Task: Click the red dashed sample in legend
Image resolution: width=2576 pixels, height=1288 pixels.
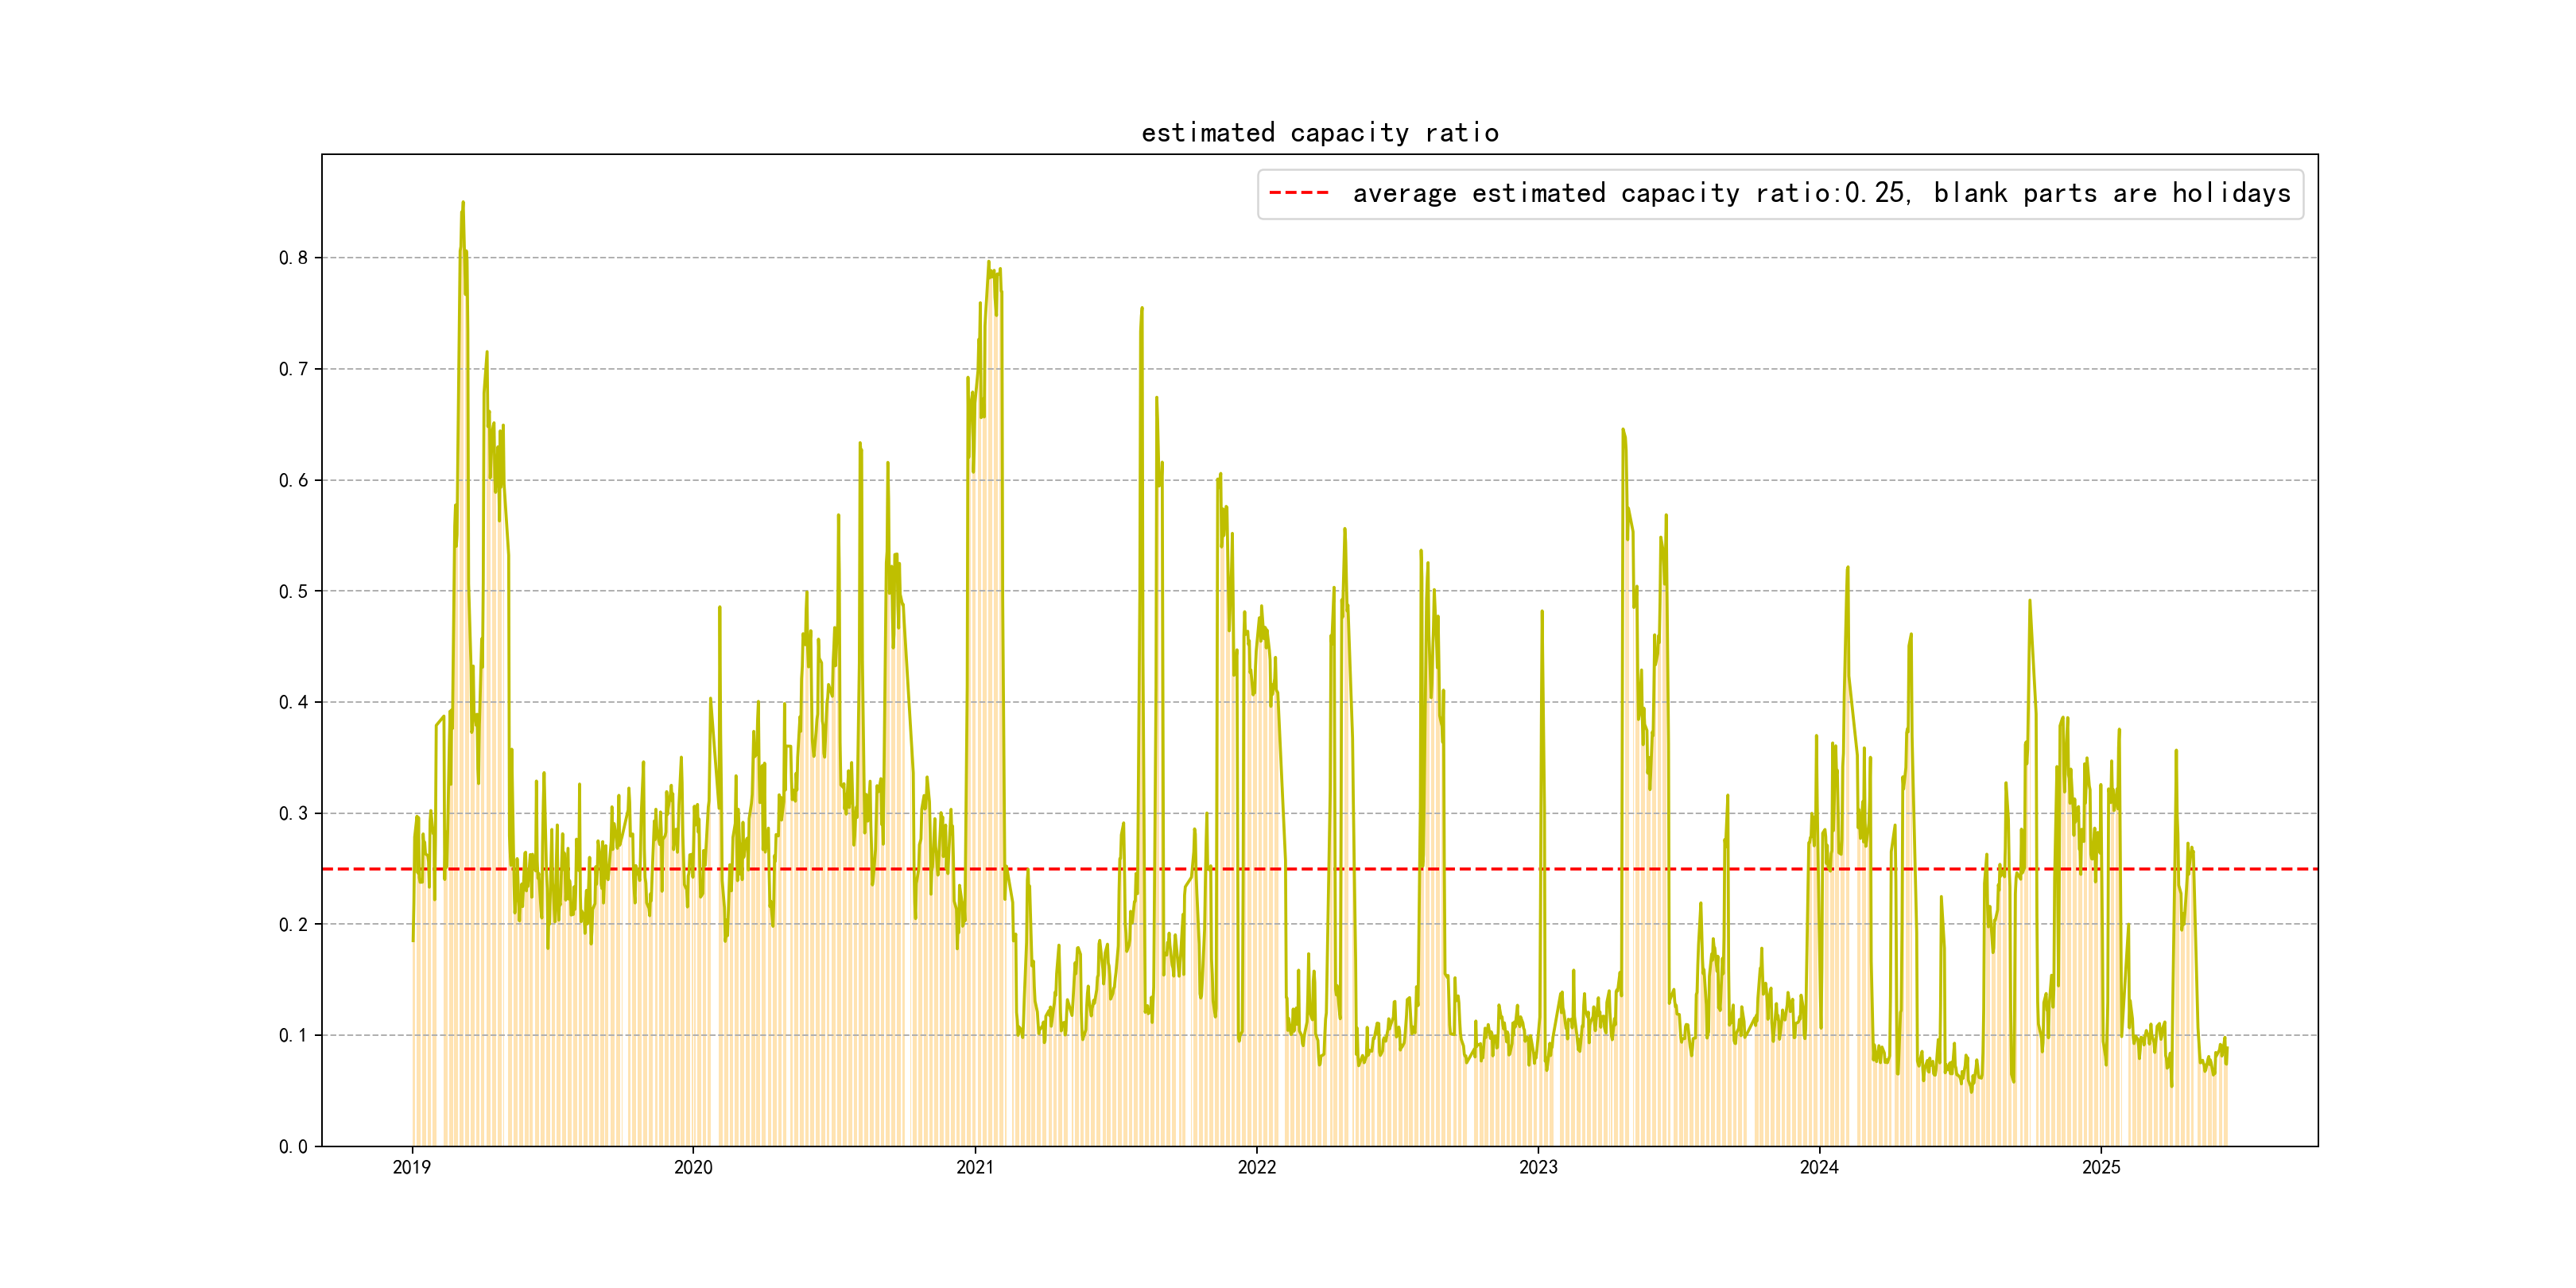Action: pos(1298,193)
